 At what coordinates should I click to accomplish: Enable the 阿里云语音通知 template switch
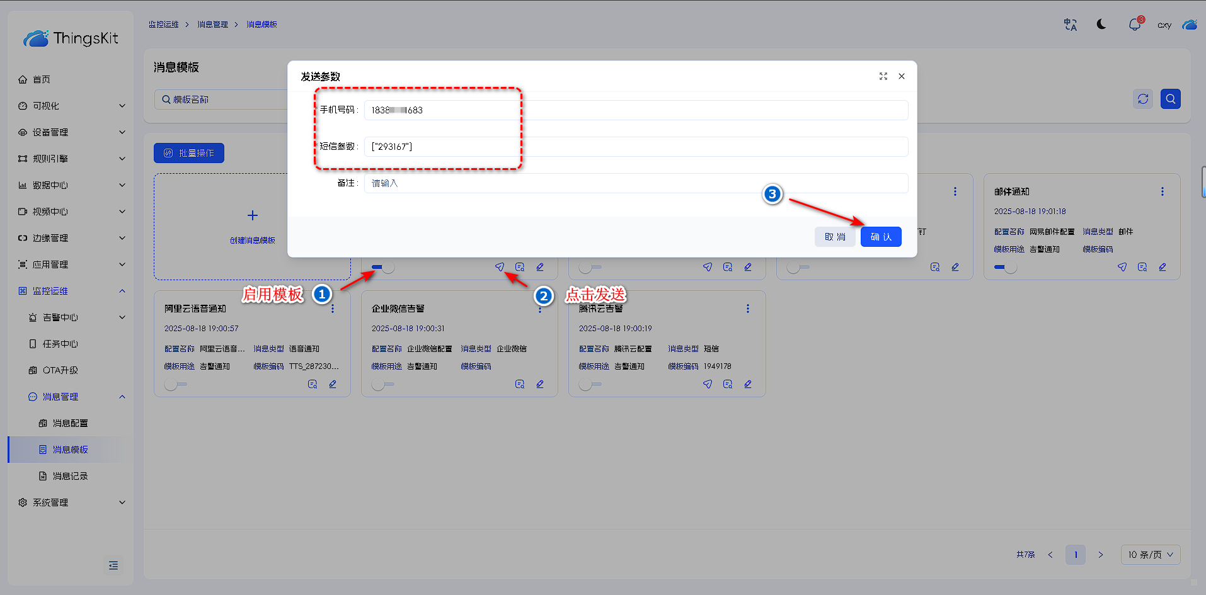pos(176,384)
